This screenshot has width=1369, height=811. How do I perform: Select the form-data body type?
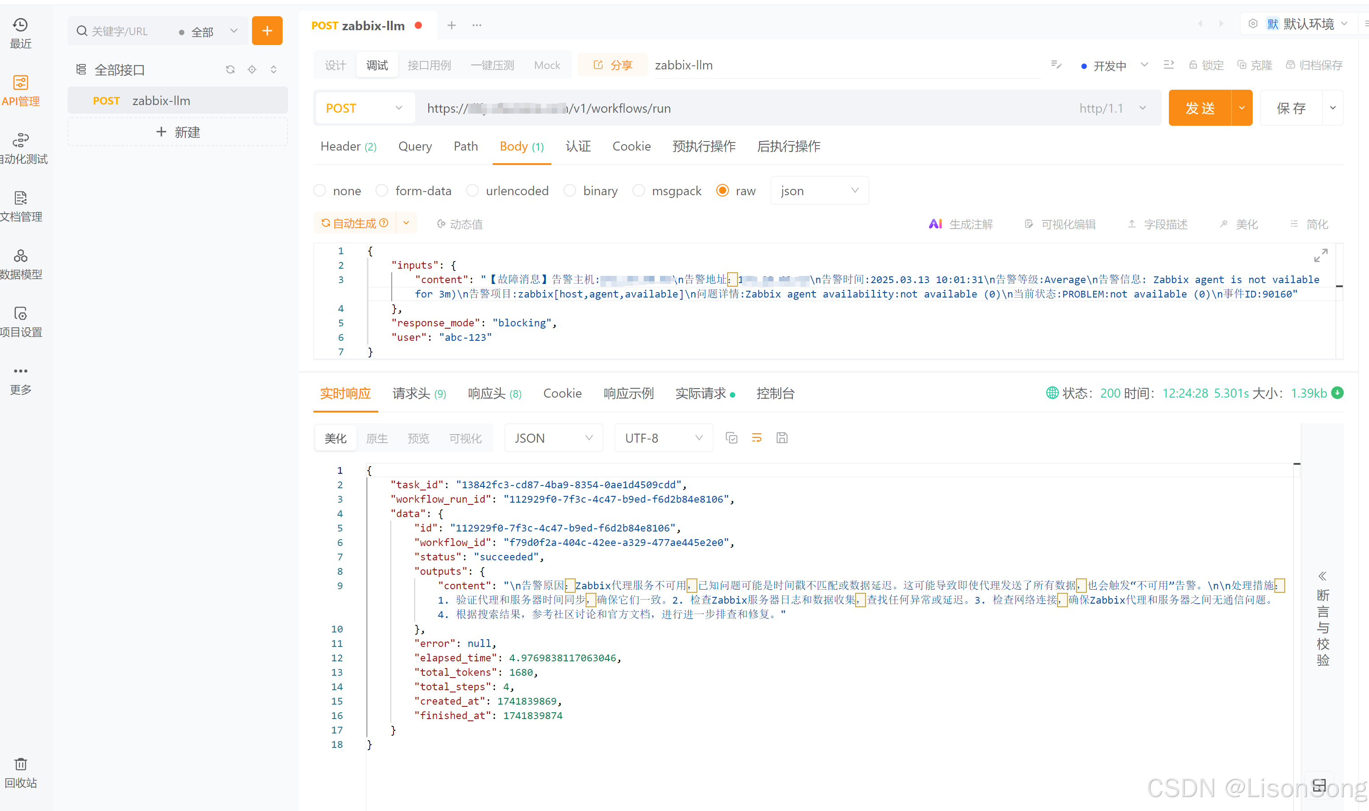tap(382, 191)
